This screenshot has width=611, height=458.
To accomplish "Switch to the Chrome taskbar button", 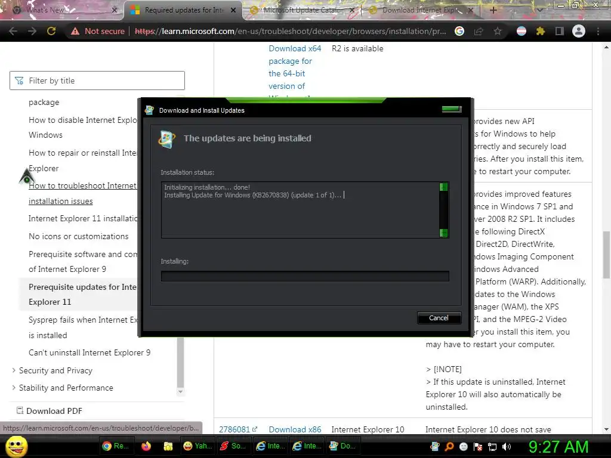I will click(116, 446).
